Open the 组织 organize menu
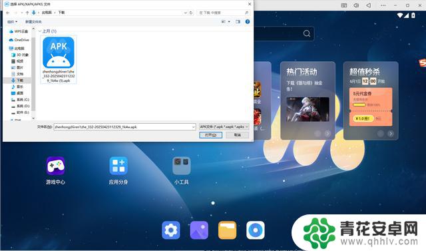This screenshot has width=426, height=251. [x=12, y=22]
